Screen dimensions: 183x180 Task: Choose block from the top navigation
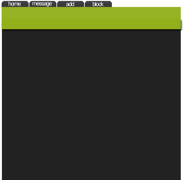pyautogui.click(x=99, y=4)
